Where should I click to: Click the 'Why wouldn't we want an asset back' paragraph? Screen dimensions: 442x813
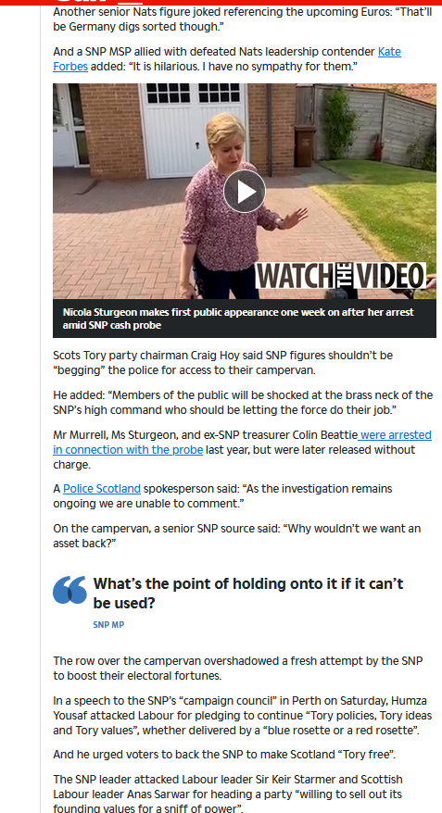(x=236, y=535)
